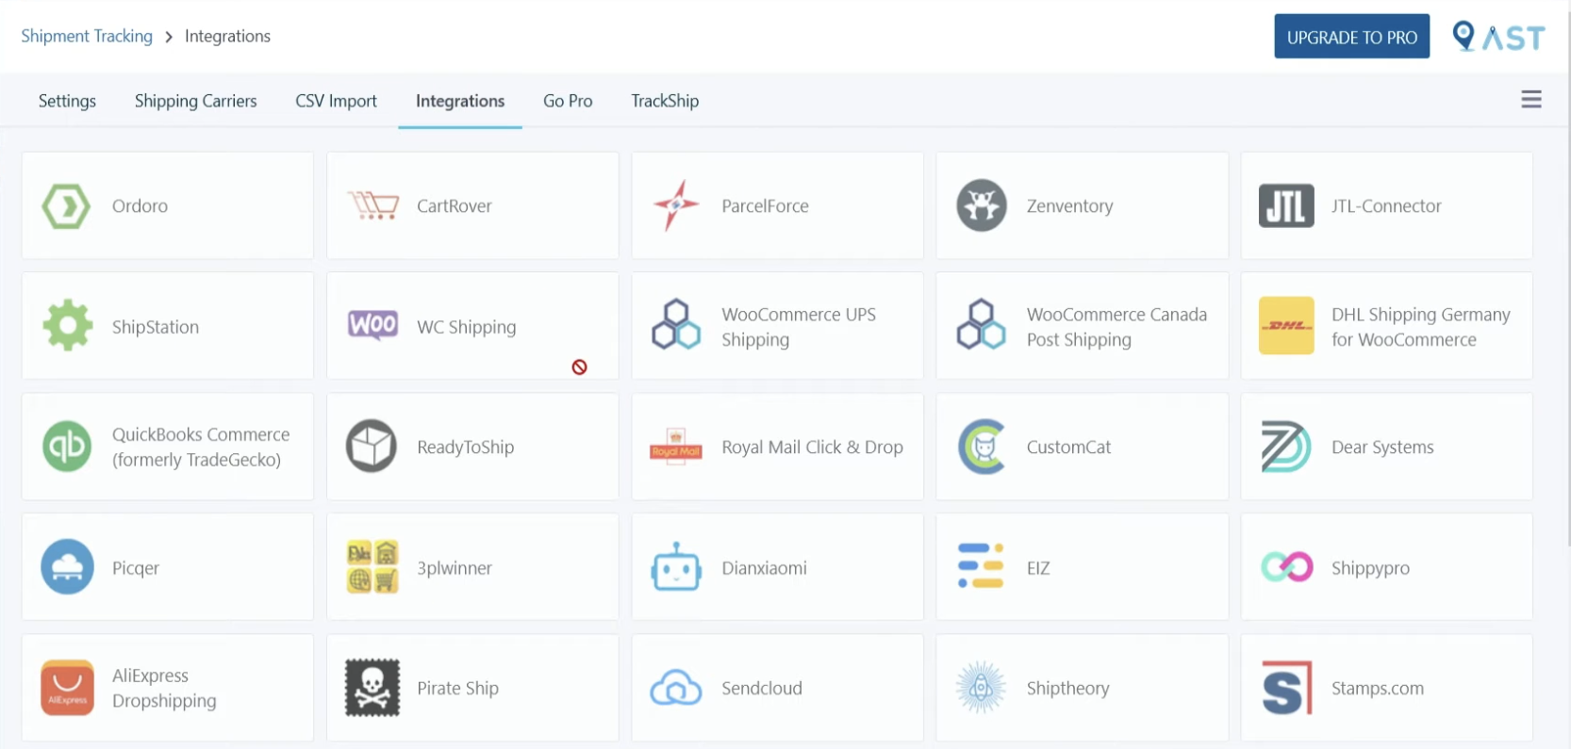
Task: Click the 3plwinner yellow tiles icon
Action: [x=372, y=566]
